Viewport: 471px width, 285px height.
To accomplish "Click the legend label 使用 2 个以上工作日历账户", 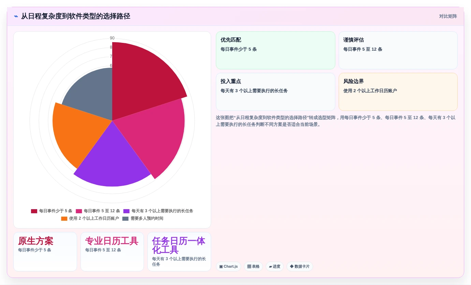I will 94,219.
